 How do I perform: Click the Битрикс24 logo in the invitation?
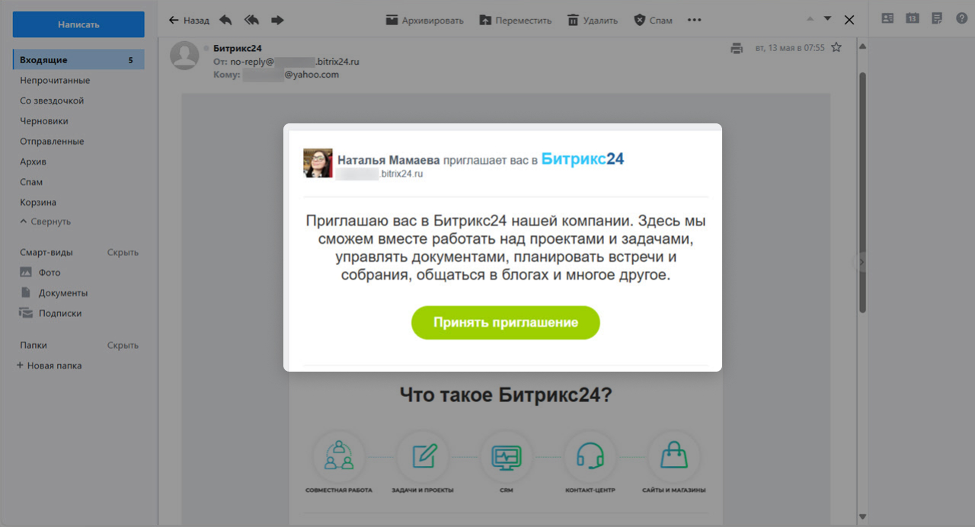point(583,158)
